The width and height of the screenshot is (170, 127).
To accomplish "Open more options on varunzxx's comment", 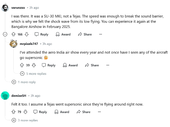I will [x=100, y=34].
